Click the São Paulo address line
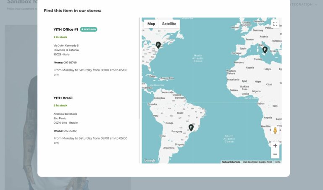 60,118
